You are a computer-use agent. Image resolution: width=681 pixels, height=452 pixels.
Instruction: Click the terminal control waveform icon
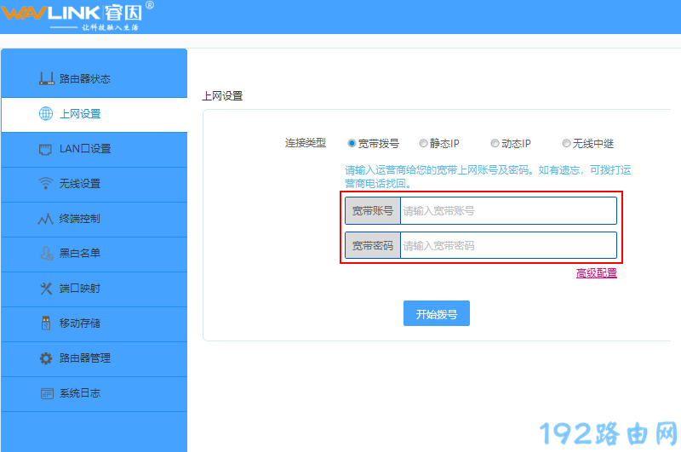click(x=47, y=219)
